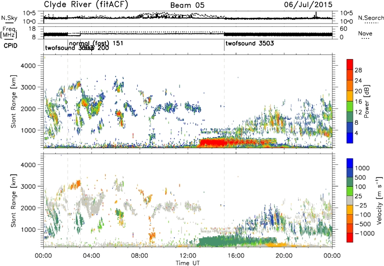Click the "4000" range tick in Power panel

[x=28, y=66]
